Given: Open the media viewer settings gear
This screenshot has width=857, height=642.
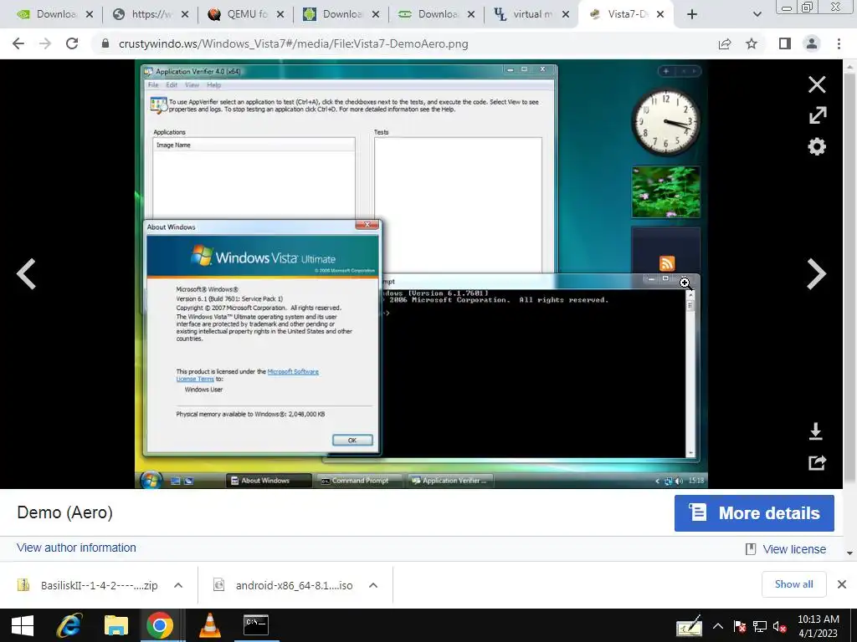Looking at the screenshot, I should tap(817, 146).
